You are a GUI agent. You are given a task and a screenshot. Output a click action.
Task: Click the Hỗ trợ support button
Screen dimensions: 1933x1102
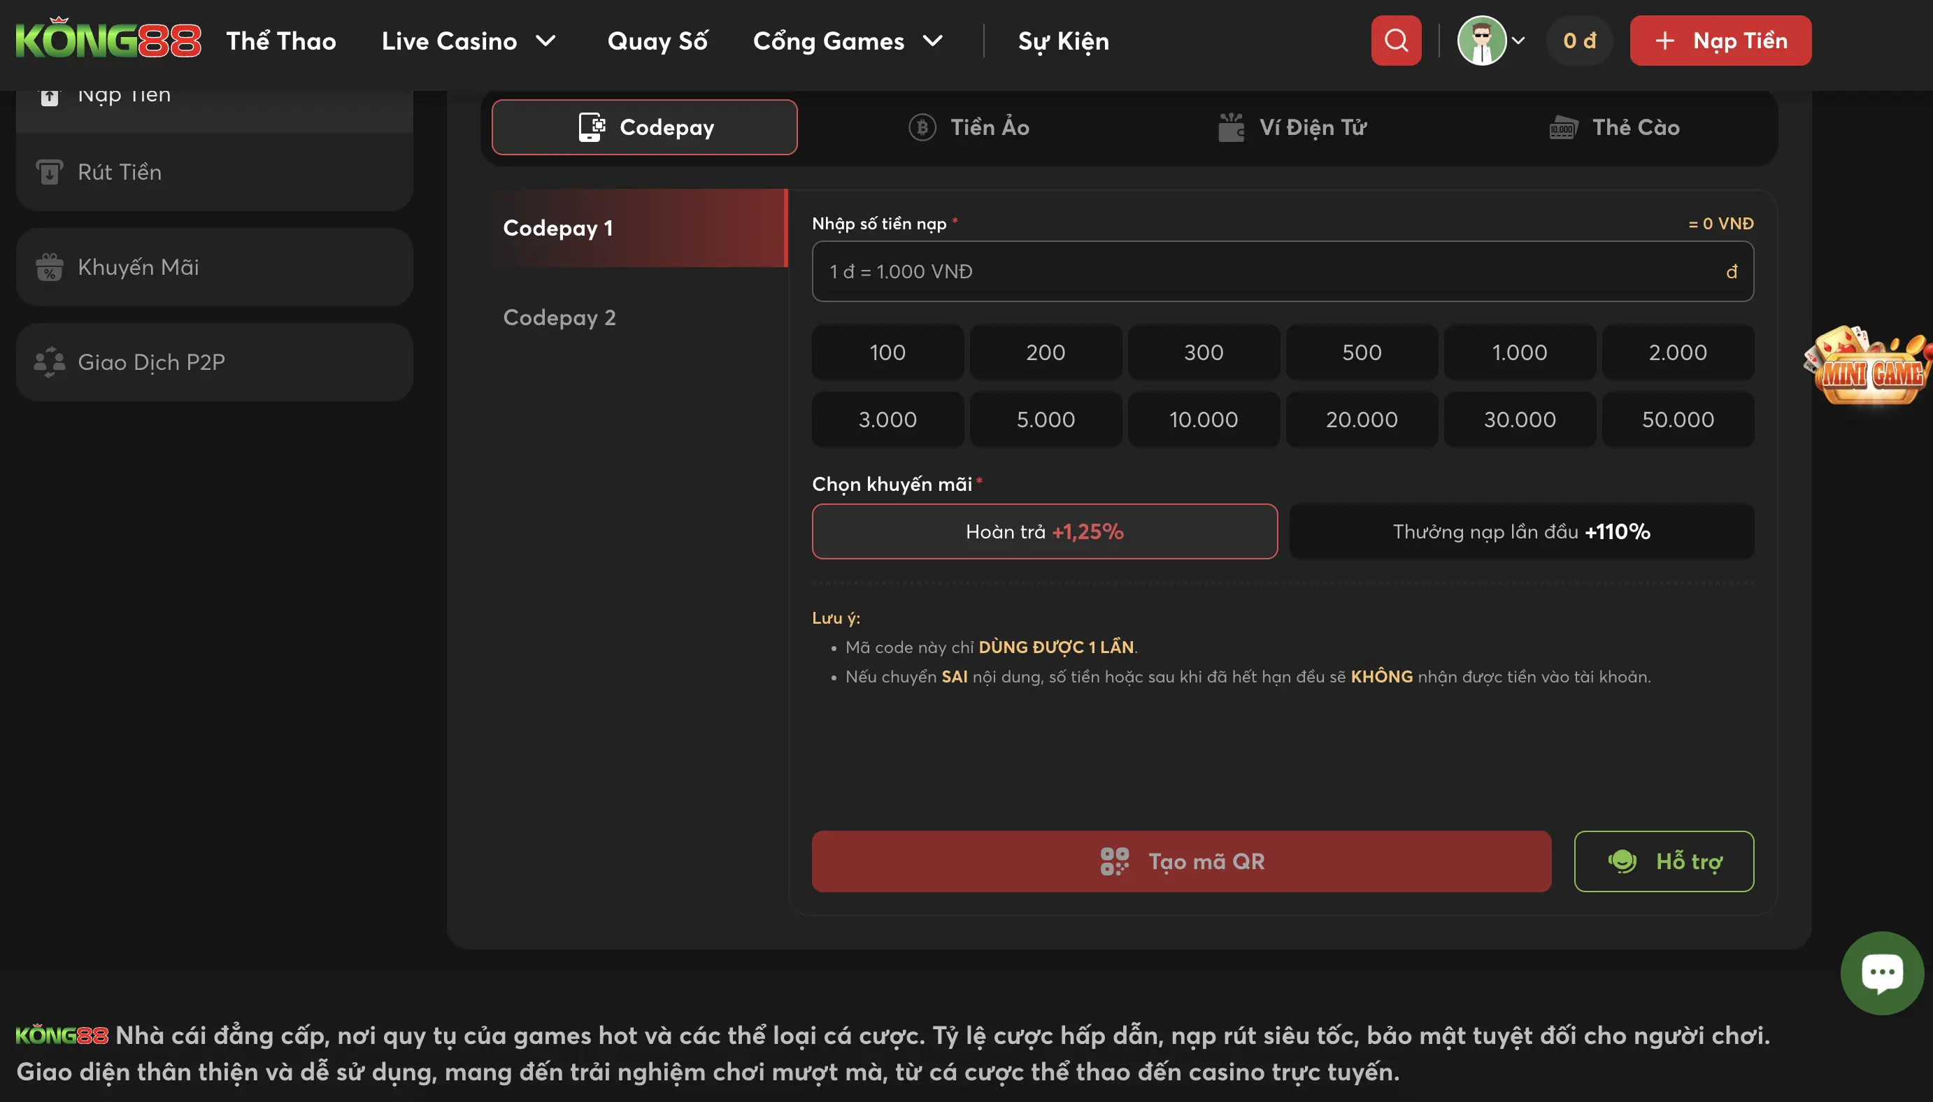[x=1664, y=861]
